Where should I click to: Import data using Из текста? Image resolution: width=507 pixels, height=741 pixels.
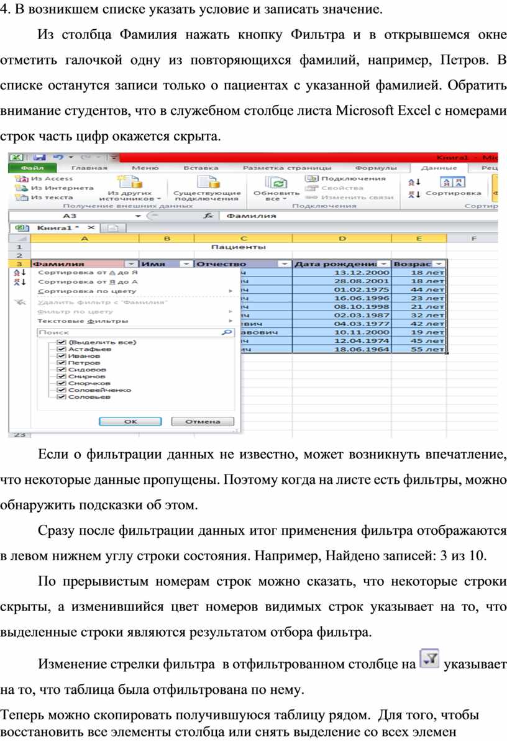(45, 198)
